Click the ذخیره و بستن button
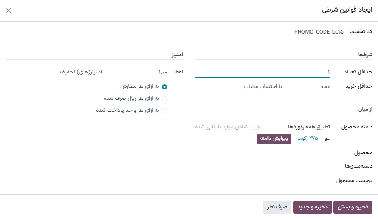The image size is (378, 220). 353,207
